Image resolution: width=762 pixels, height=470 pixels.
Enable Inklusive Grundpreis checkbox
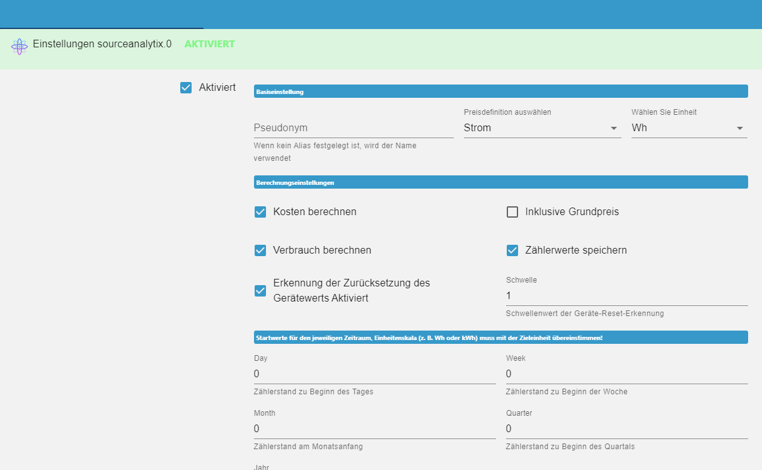512,212
